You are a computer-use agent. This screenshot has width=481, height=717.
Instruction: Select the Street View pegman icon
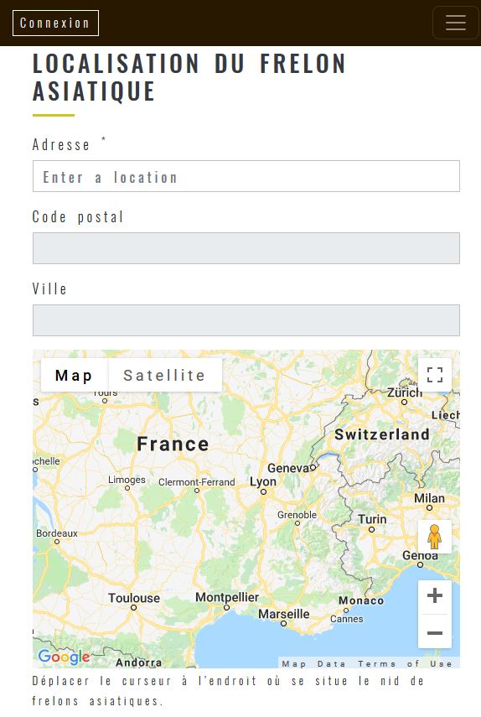(x=434, y=537)
